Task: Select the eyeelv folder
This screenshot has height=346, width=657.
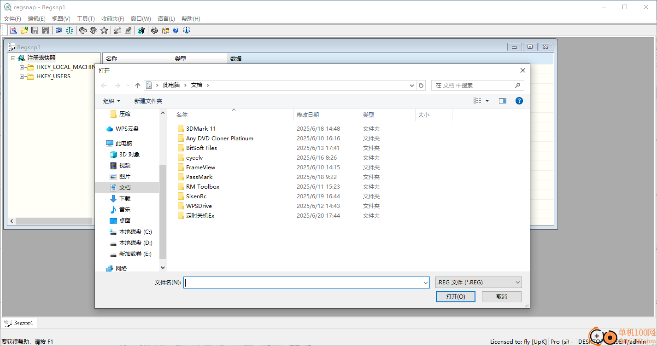Action: point(190,158)
